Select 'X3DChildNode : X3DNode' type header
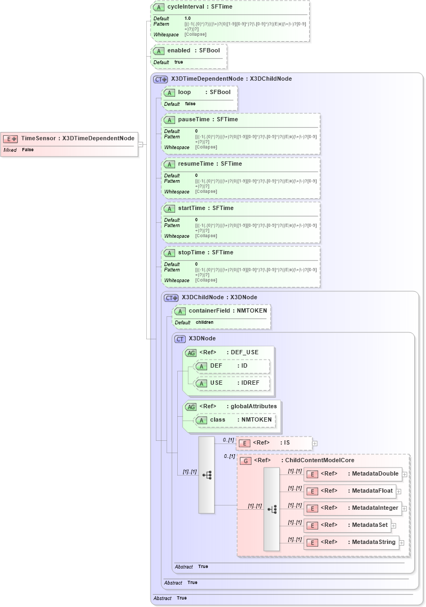This screenshot has width=426, height=607. click(x=219, y=297)
